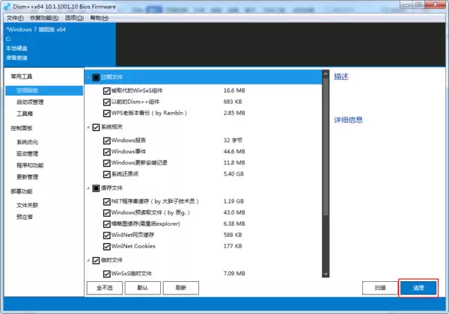Click the list scrollbar up arrow

point(326,74)
